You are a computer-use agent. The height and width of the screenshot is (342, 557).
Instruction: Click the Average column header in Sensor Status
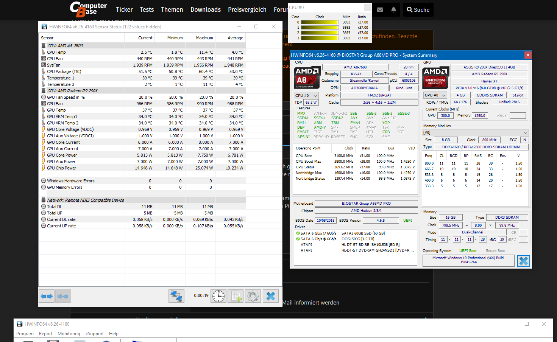(231, 38)
